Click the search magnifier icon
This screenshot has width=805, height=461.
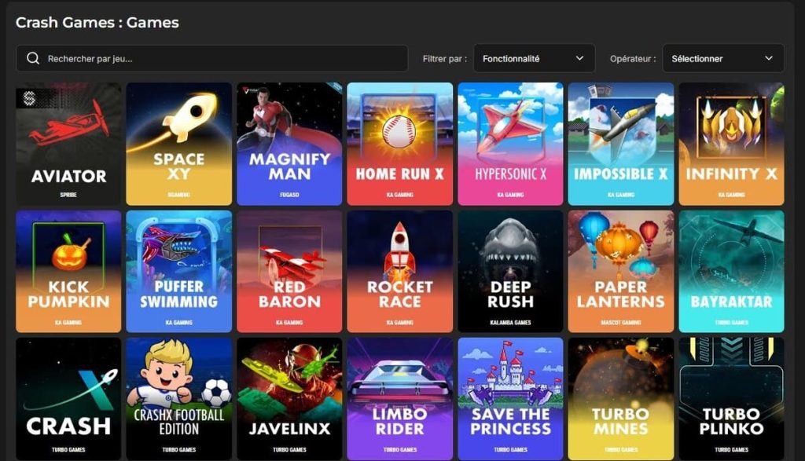coord(33,58)
